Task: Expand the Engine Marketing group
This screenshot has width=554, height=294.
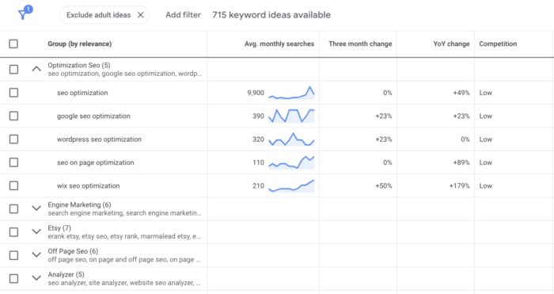Action: [x=36, y=208]
